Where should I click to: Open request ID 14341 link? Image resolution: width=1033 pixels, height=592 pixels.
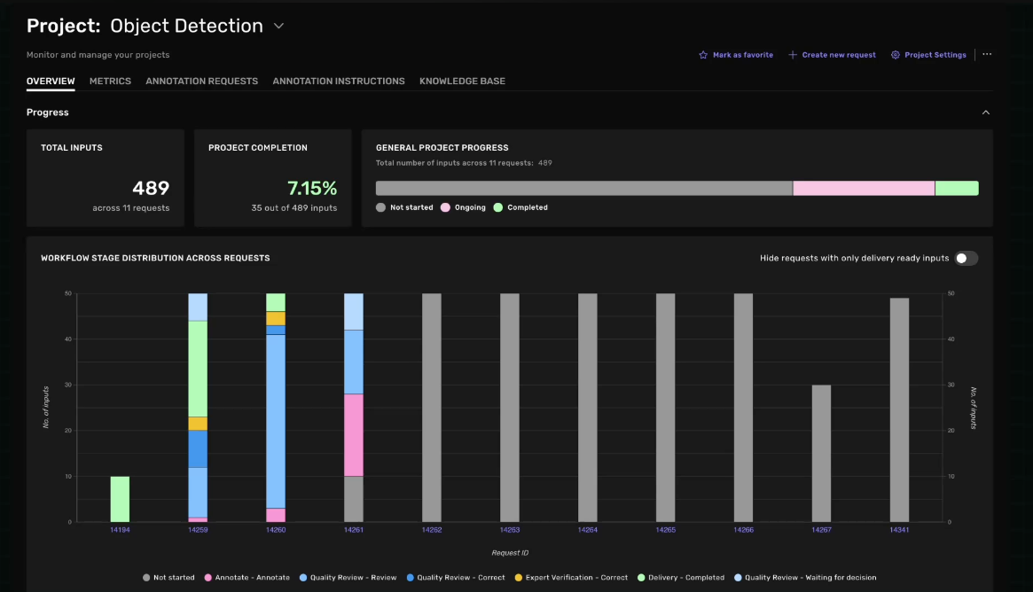(x=899, y=529)
